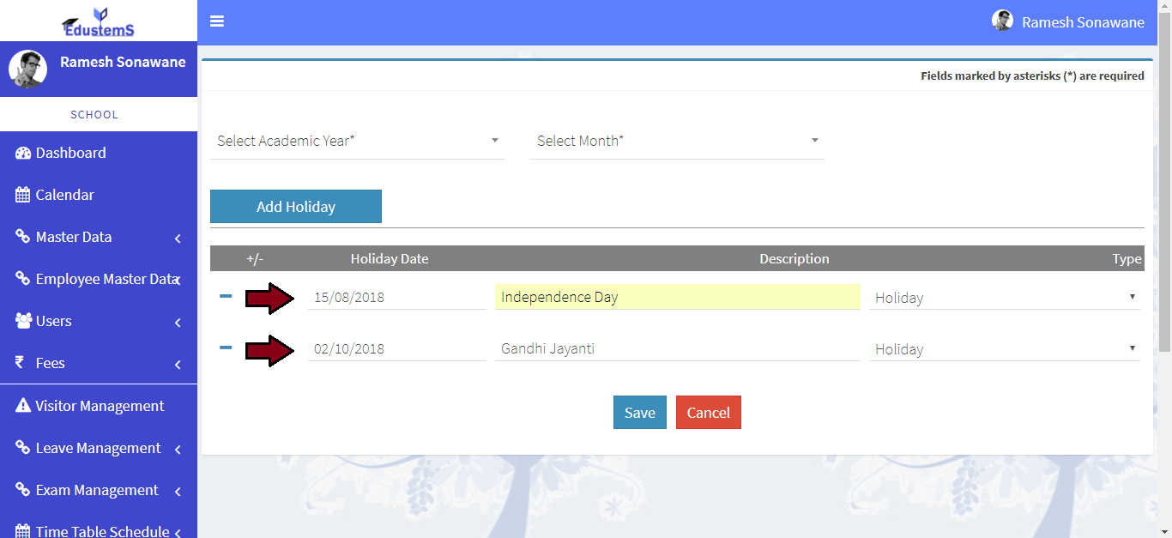Open Type dropdown for Gandhi Jayanti
Viewport: 1172px width, 538px height.
[1004, 349]
